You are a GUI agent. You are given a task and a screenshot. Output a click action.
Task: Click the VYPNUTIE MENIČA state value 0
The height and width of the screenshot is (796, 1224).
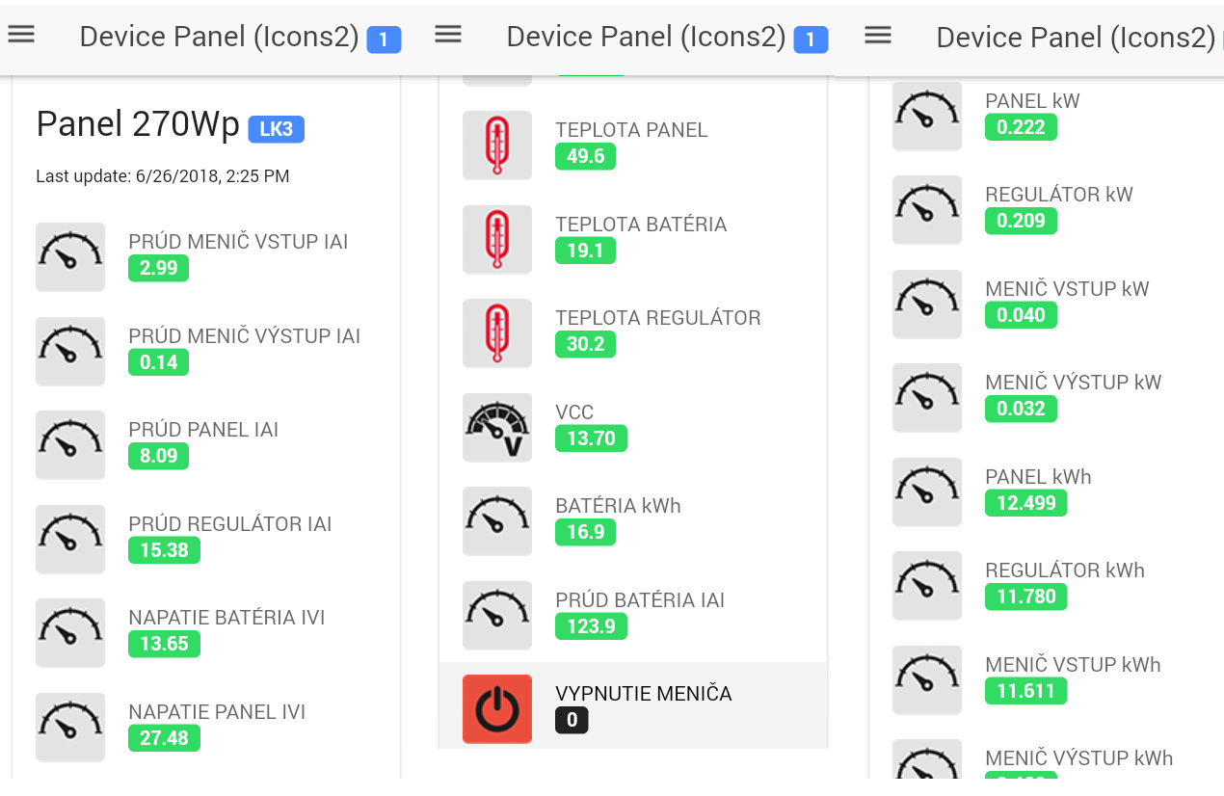tap(572, 720)
